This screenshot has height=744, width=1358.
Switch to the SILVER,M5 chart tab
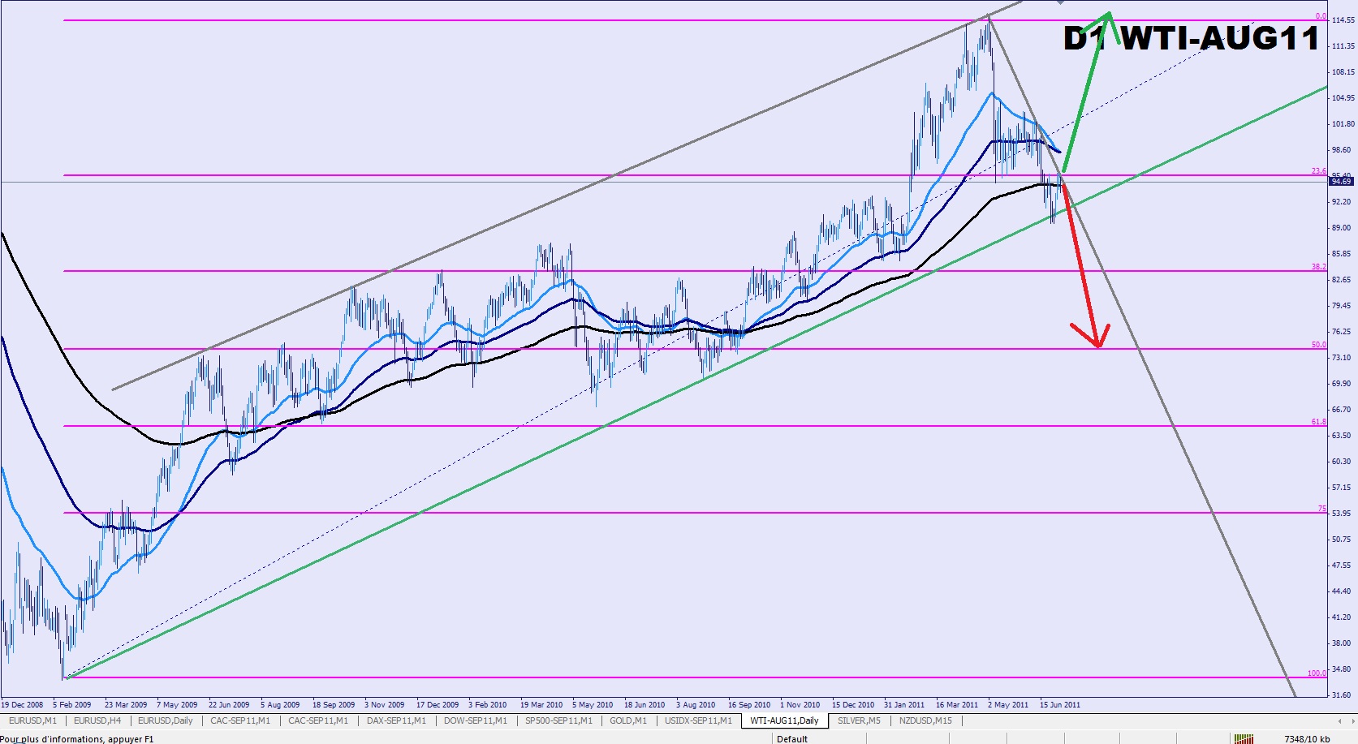[859, 720]
